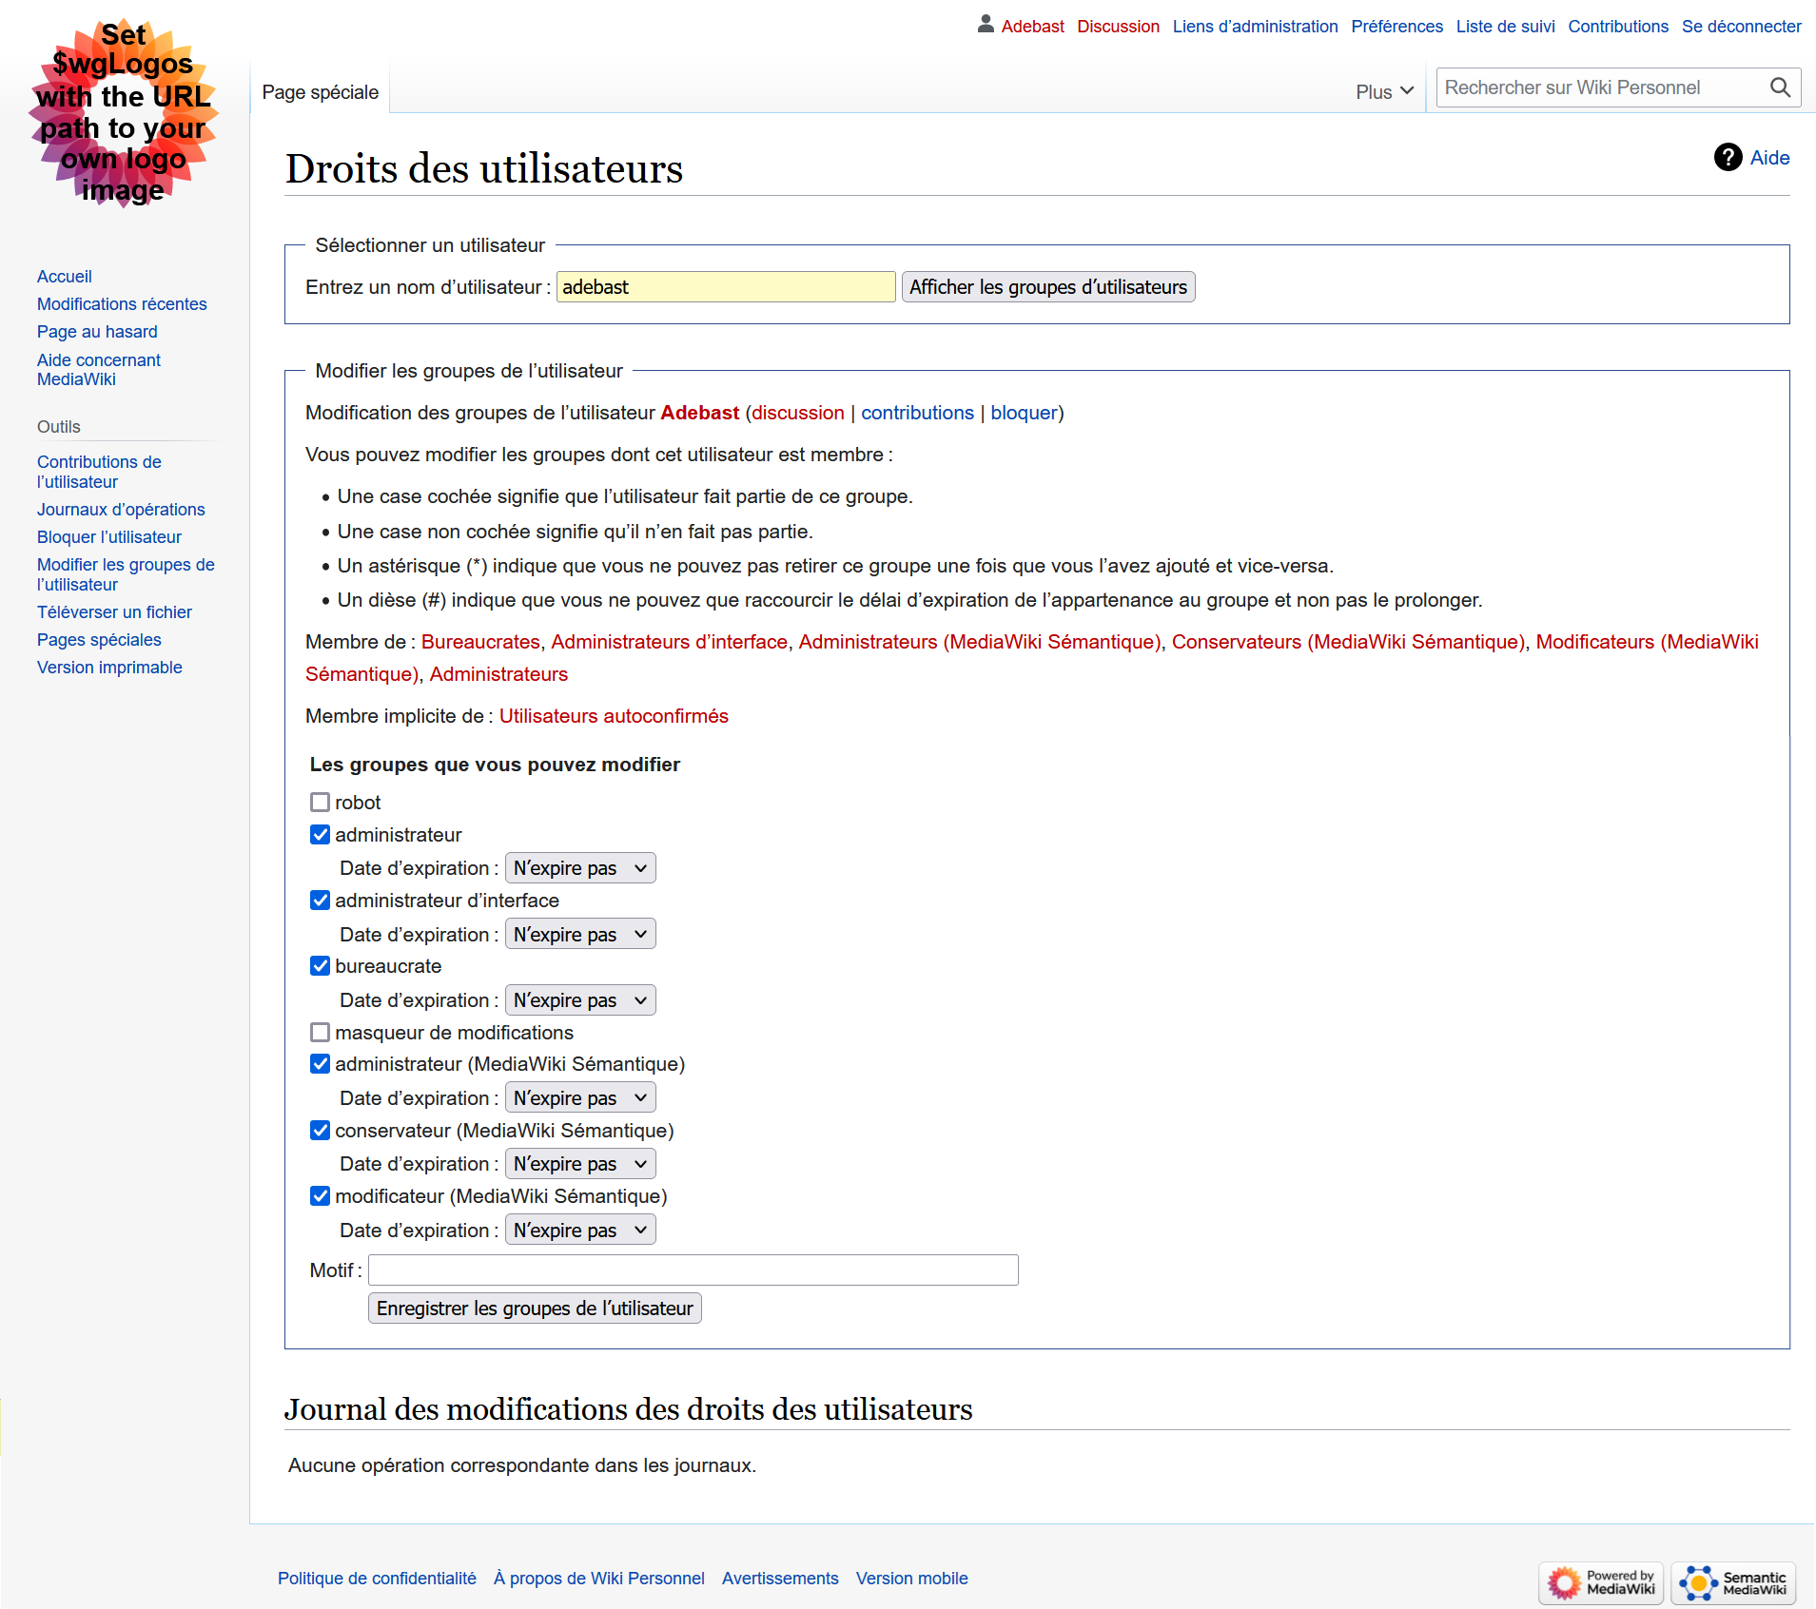Viewport: 1816px width, 1609px height.
Task: Open Modifier les groupes de l'utilisateur sidebar link
Action: click(126, 573)
